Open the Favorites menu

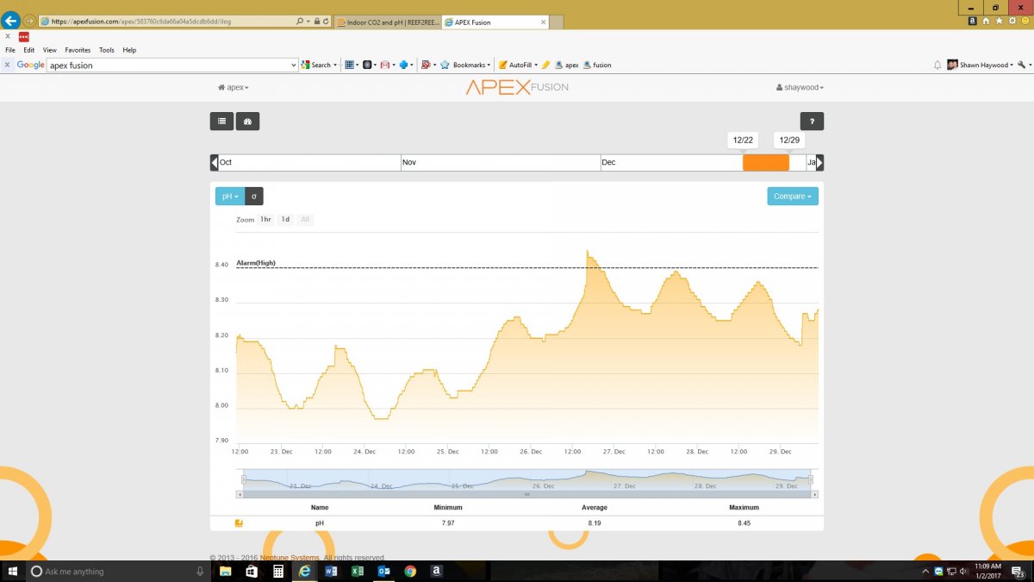(78, 50)
